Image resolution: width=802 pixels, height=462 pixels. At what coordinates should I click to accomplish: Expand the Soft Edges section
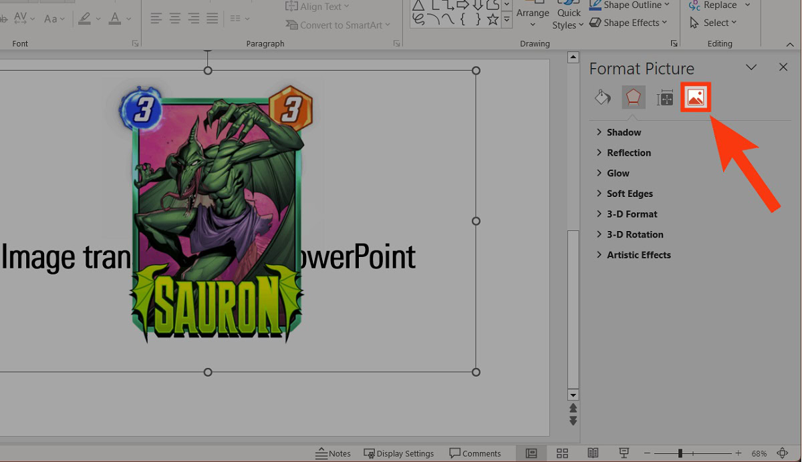coord(630,194)
